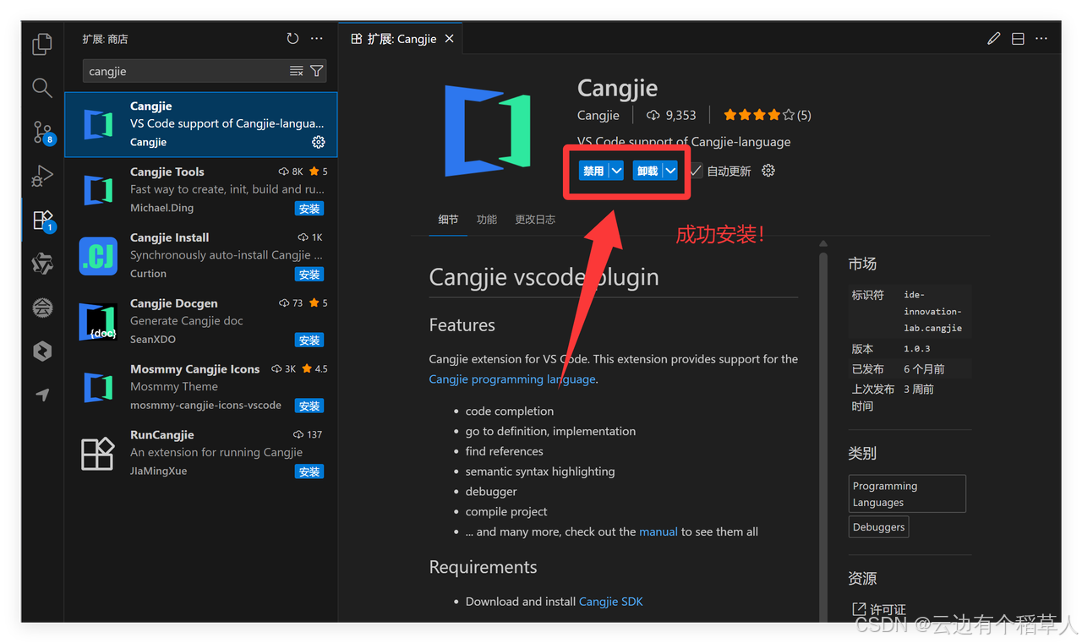The image size is (1082, 643).
Task: Click the edit pencil icon in editor toolbar
Action: point(994,39)
